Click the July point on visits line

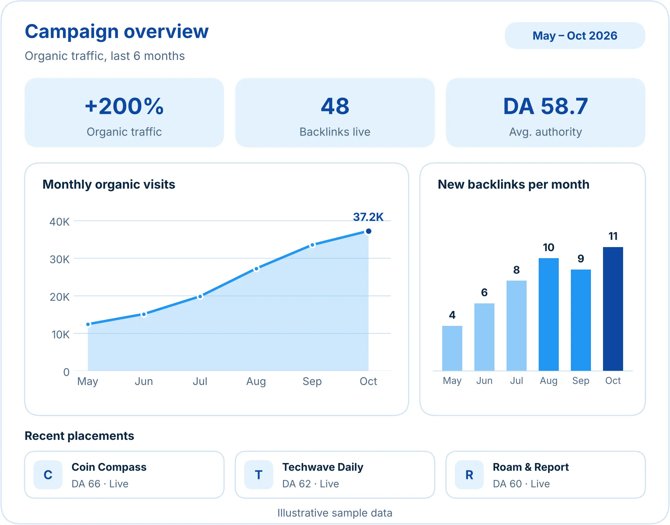(200, 297)
